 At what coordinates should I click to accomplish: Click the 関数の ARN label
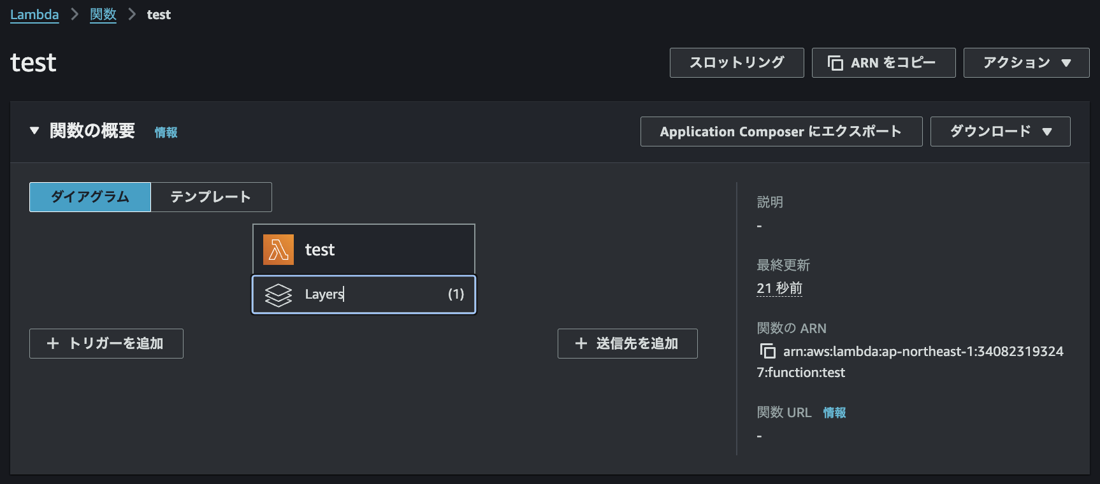pos(792,328)
